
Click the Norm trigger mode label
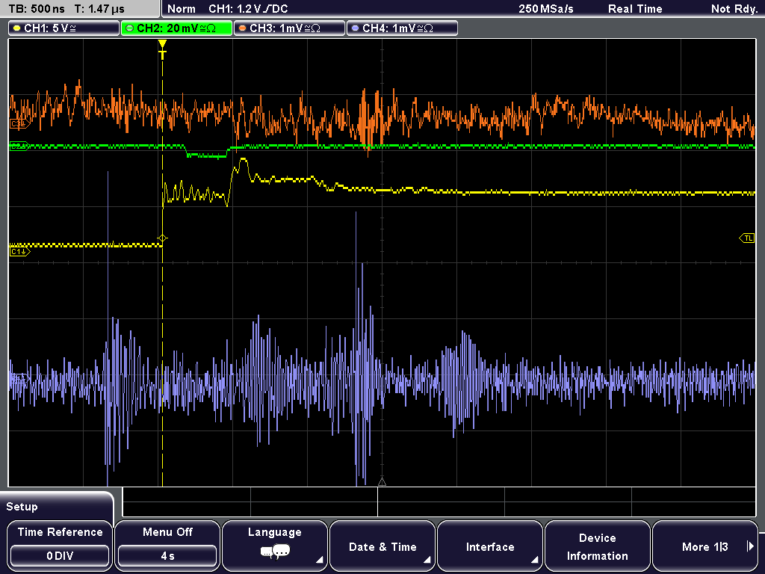[181, 9]
